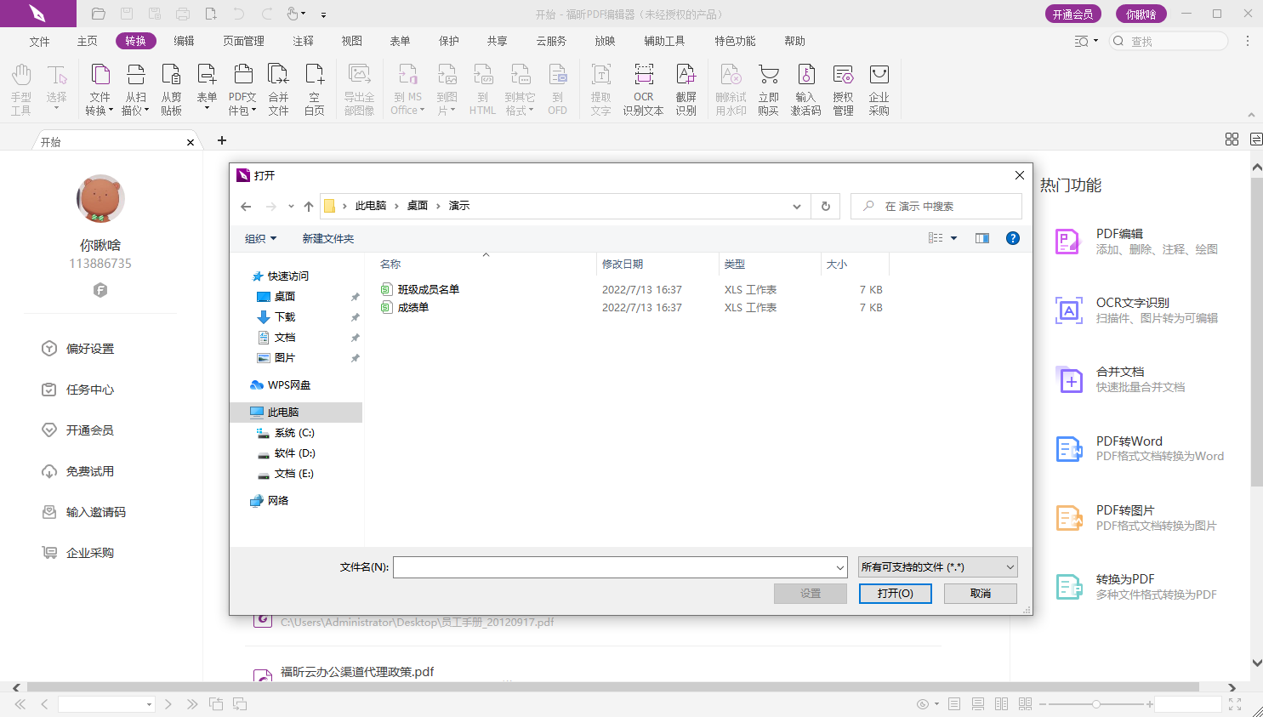Open the 组织 organize dropdown
Viewport: 1263px width, 717px height.
pos(260,238)
